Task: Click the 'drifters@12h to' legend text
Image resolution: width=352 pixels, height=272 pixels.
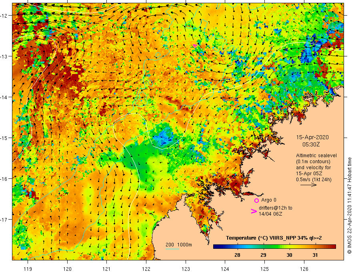Action: click(276, 208)
